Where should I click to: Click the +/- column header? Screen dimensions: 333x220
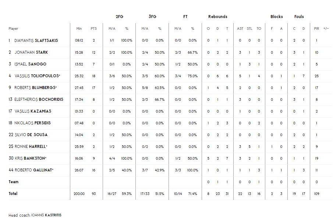[326, 29]
